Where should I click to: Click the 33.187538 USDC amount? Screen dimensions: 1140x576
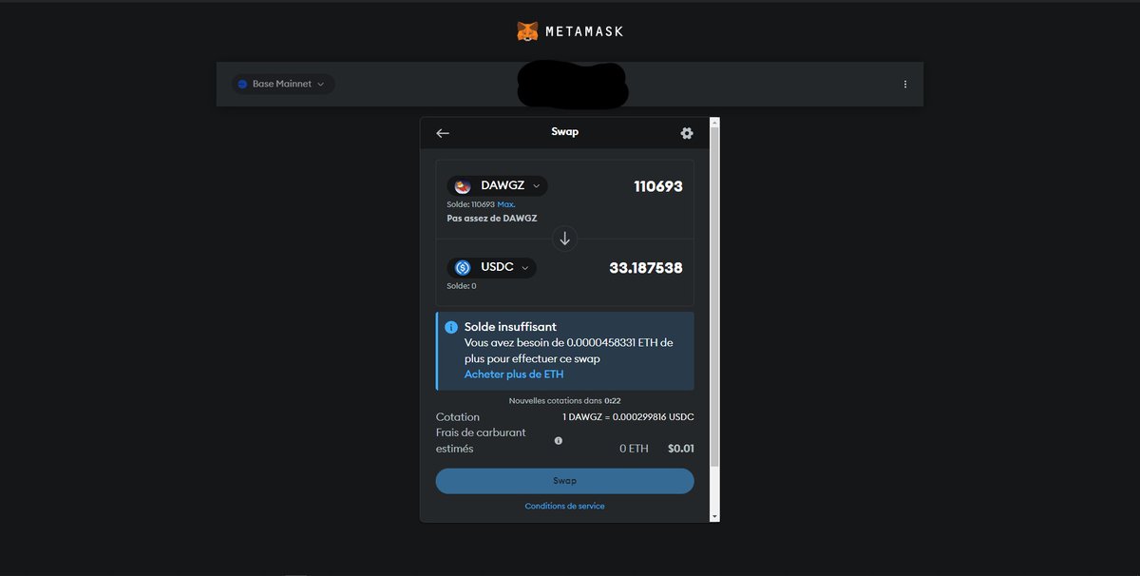coord(646,268)
